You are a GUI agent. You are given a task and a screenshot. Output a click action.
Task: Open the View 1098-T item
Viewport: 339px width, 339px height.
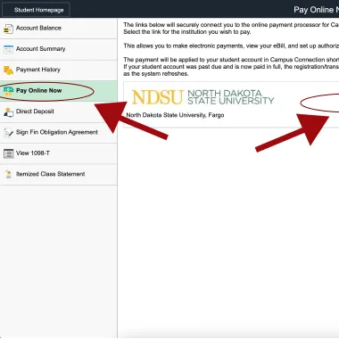click(58, 153)
